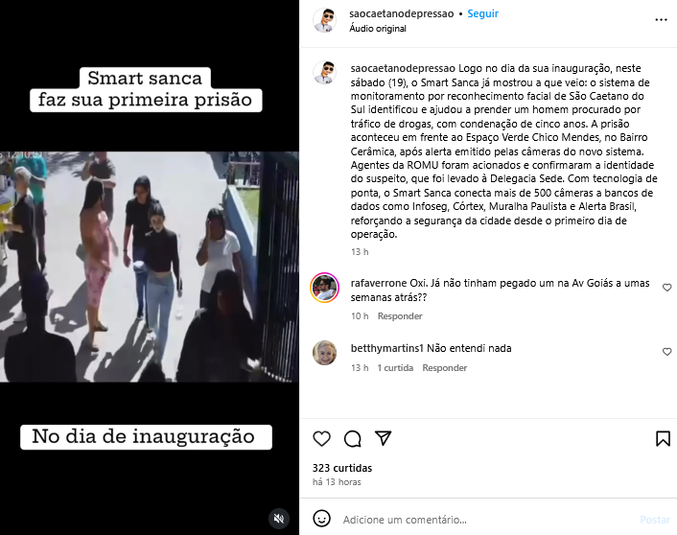Open more options three-dot menu
The image size is (677, 535).
661,20
